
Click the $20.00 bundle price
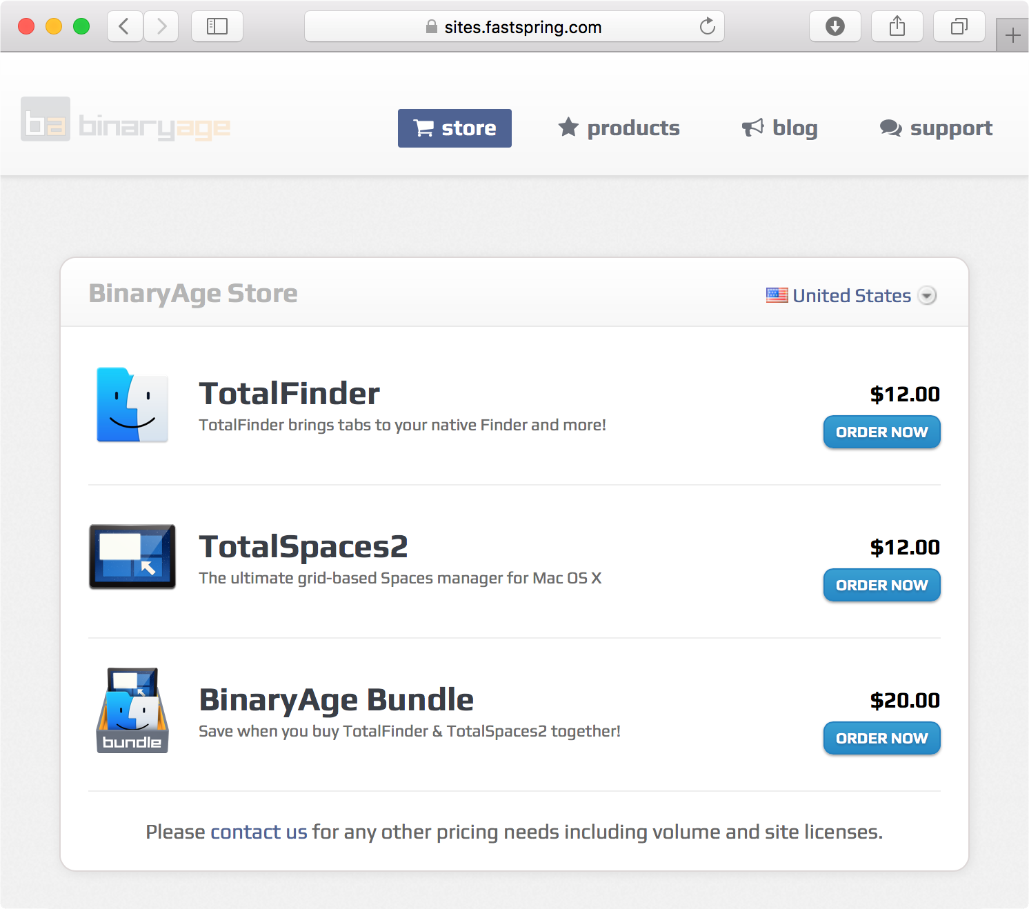(905, 700)
